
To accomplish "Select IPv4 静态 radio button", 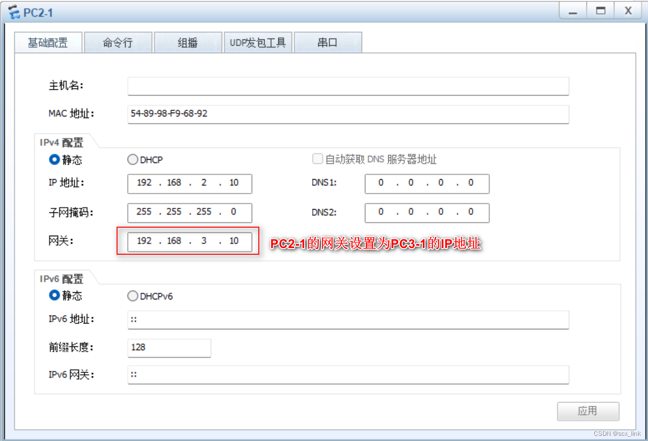I will pos(54,160).
